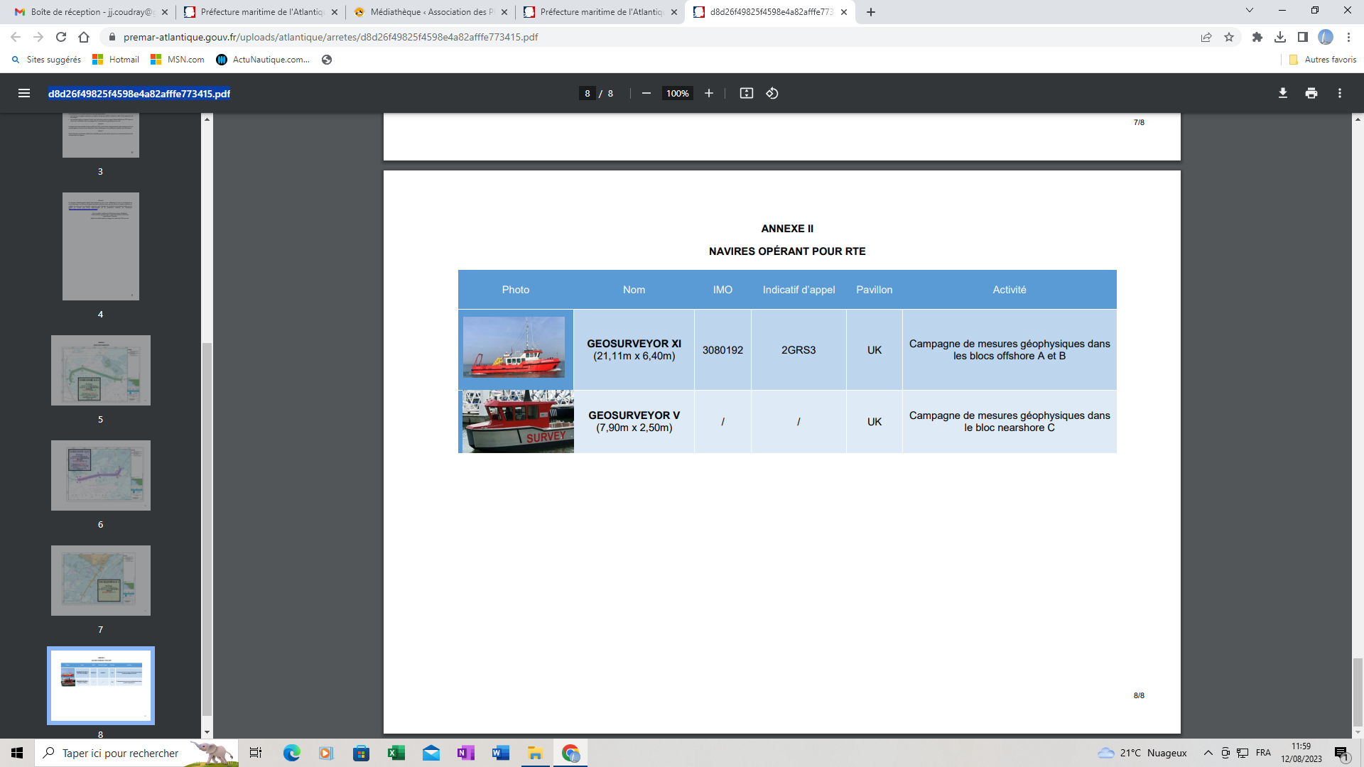Click GEOSURVEYOR XI vessel name
The height and width of the screenshot is (767, 1364).
click(634, 344)
